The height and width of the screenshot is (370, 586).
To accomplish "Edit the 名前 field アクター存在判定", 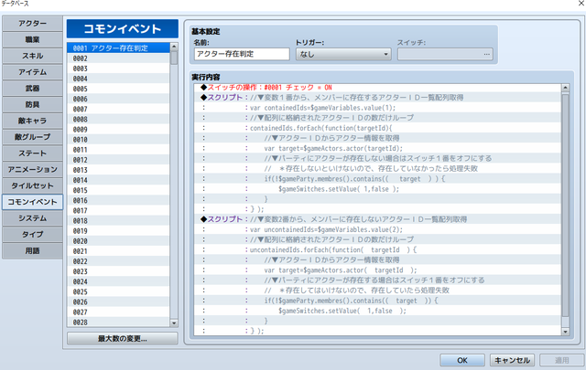I will (242, 54).
